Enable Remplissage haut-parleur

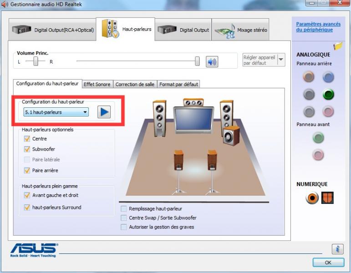click(x=123, y=209)
